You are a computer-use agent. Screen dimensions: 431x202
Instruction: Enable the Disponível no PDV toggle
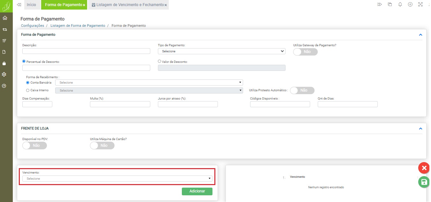point(34,146)
